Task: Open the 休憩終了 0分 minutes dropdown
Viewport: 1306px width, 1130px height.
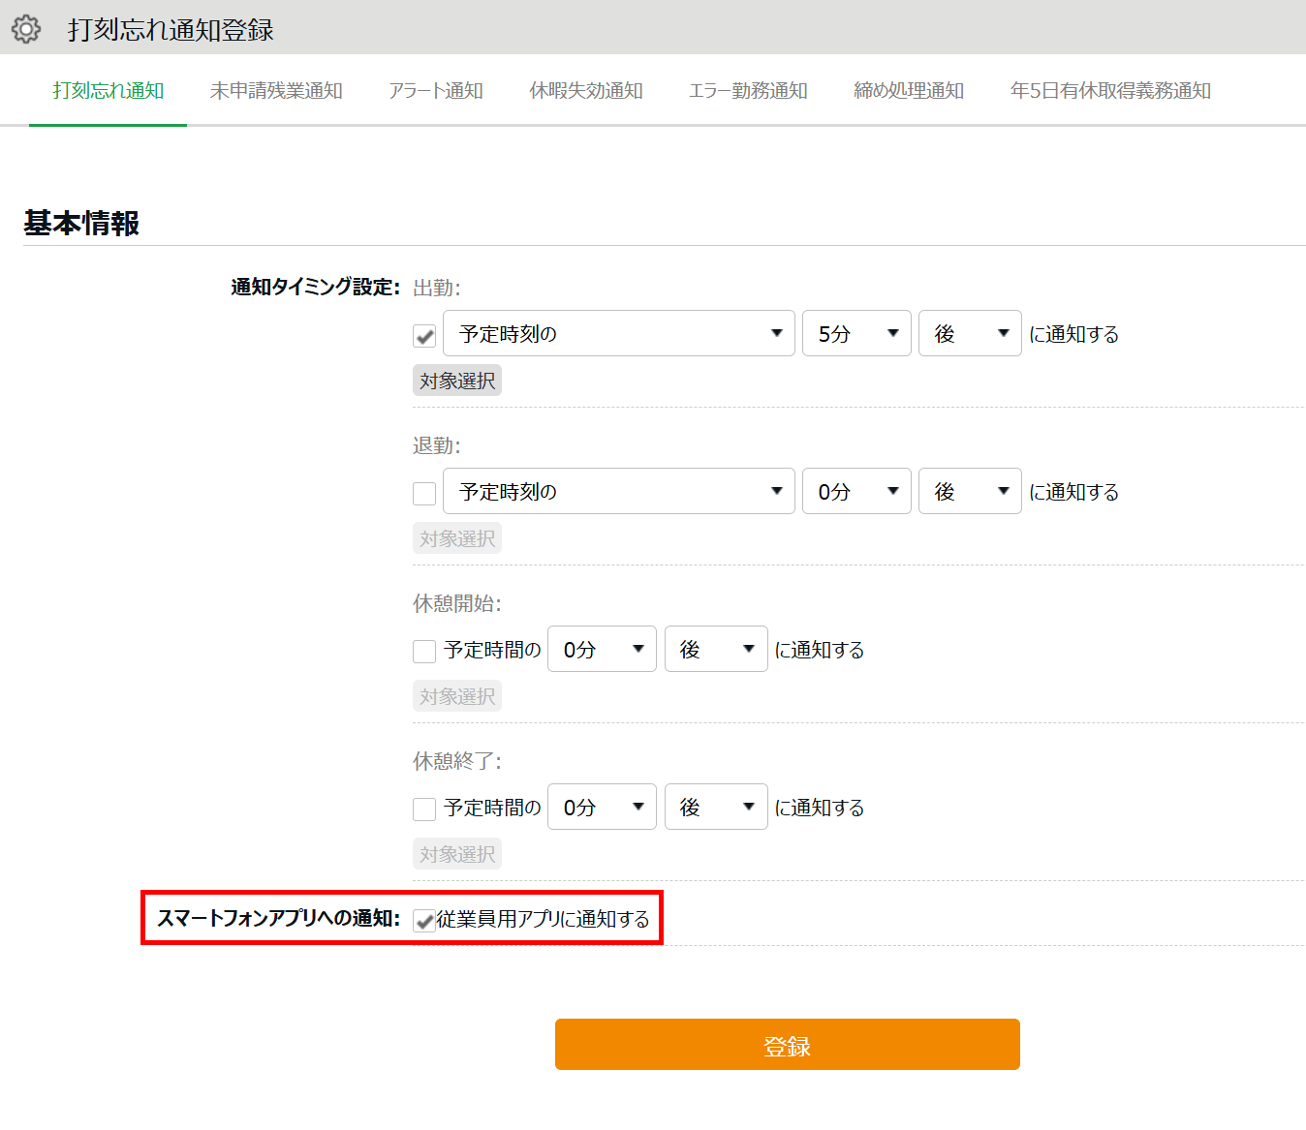Action: [603, 807]
